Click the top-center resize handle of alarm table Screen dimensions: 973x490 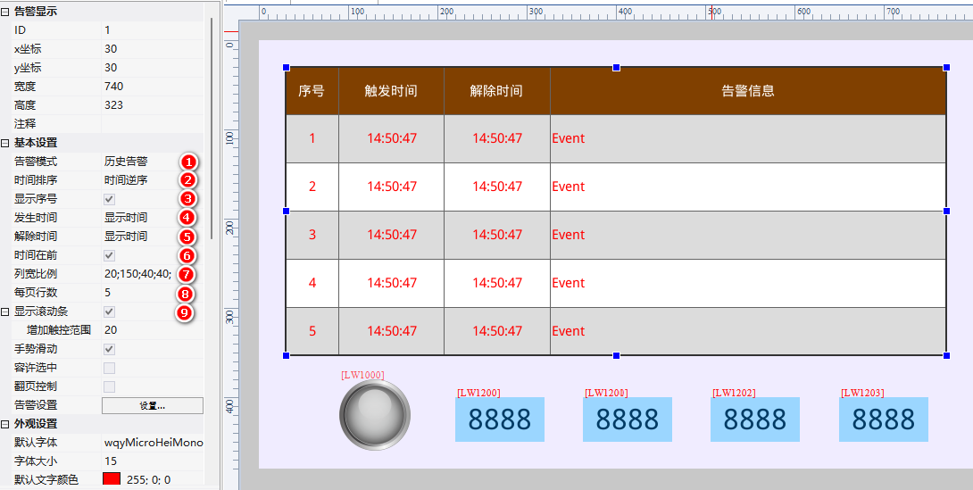tap(616, 68)
